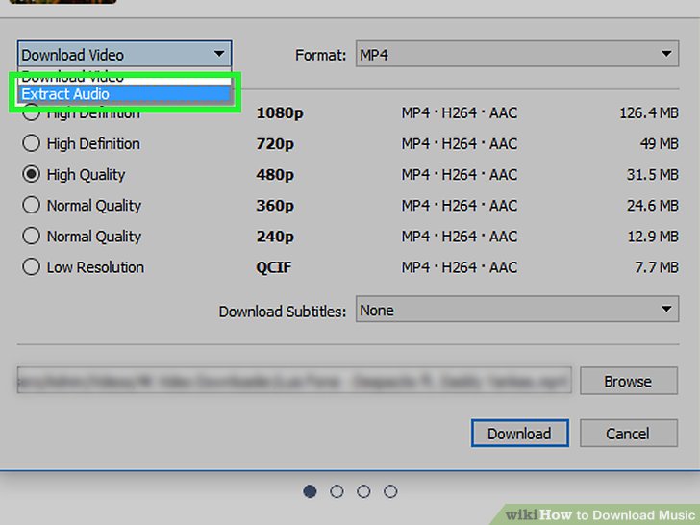Go to the third page dot

click(x=363, y=491)
